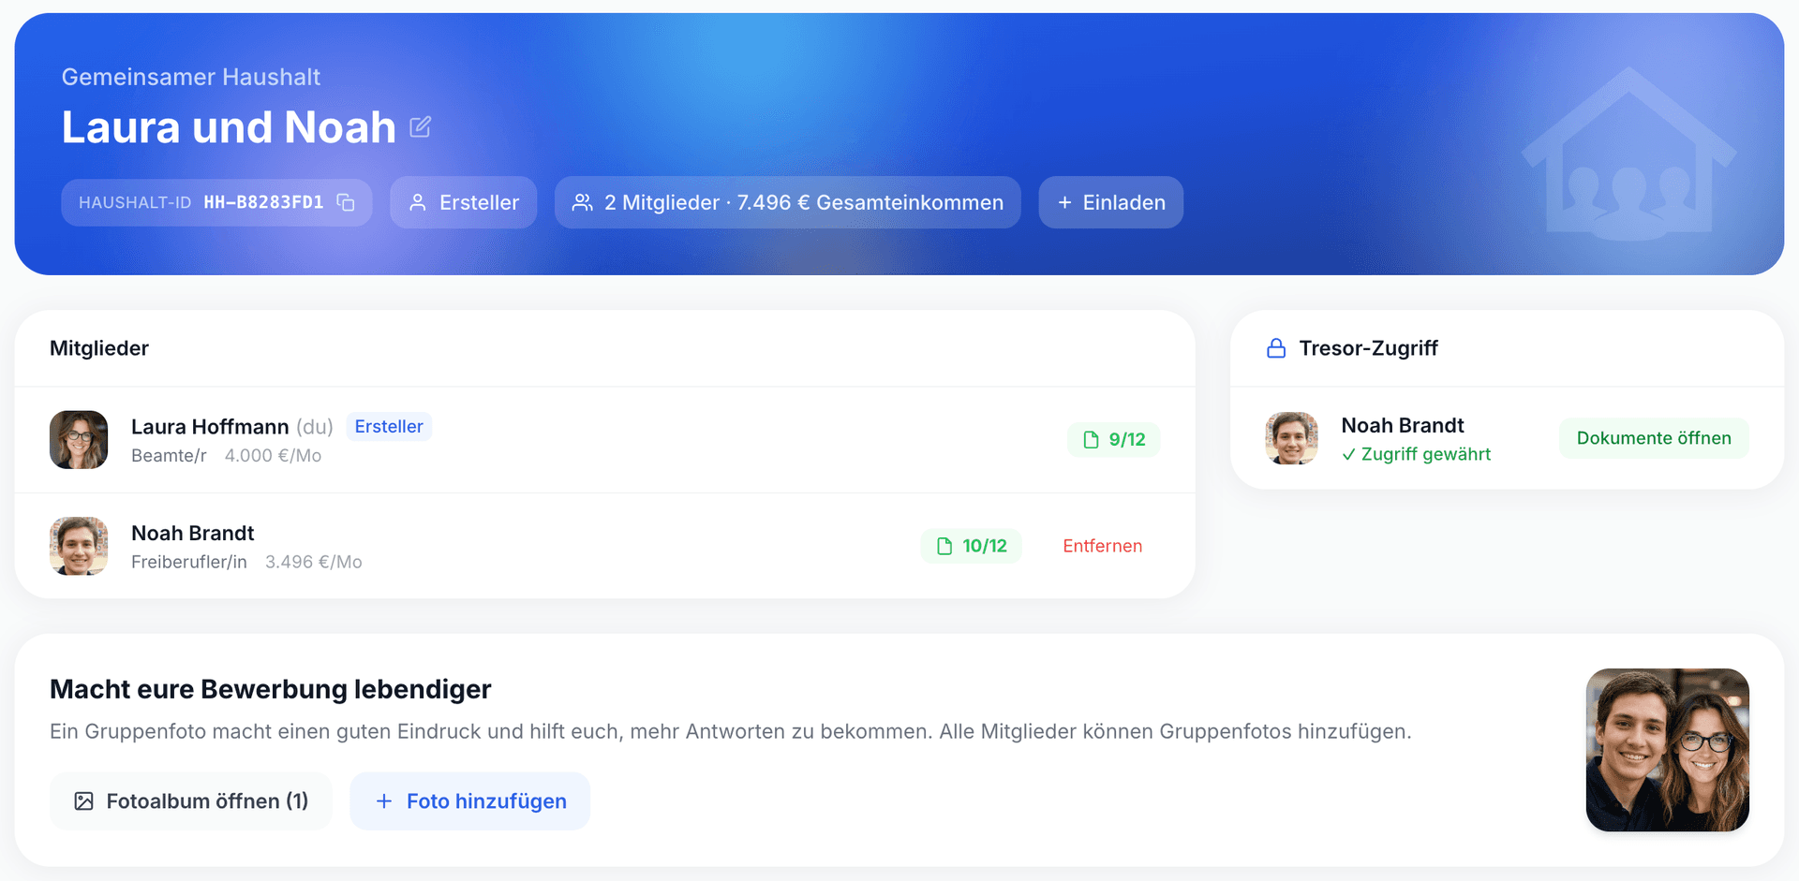The width and height of the screenshot is (1799, 881).
Task: Click the Ersteller badge in the header
Action: [x=464, y=202]
